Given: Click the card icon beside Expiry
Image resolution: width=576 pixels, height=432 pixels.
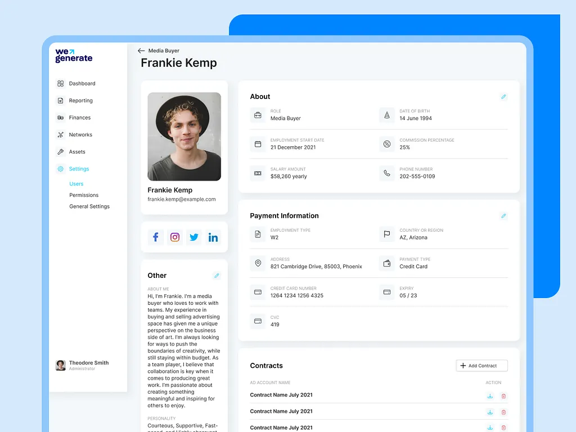Looking at the screenshot, I should click(387, 292).
